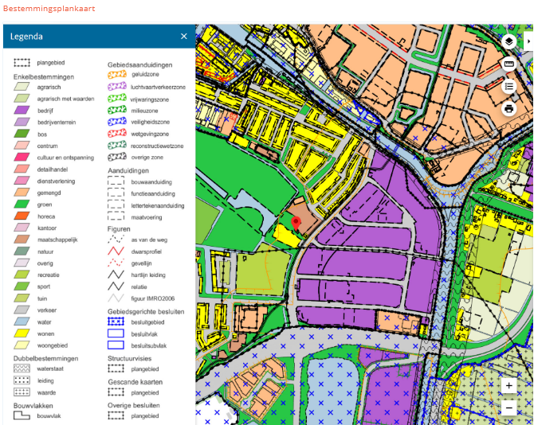Click the green 'groen' legend swatch
Screen dimensions: 534x425
pos(22,205)
